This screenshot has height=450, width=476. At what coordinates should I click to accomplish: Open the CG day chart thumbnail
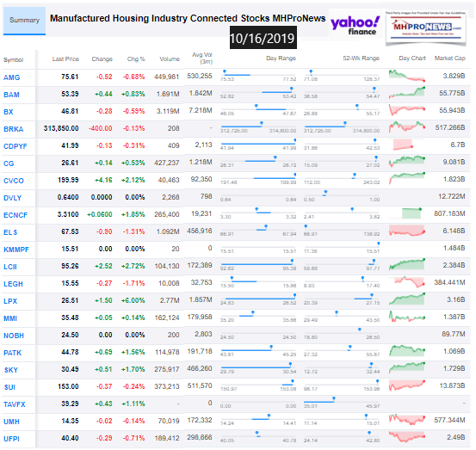tap(407, 161)
